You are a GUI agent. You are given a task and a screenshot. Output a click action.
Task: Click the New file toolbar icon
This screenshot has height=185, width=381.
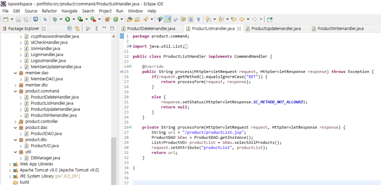pyautogui.click(x=5, y=19)
